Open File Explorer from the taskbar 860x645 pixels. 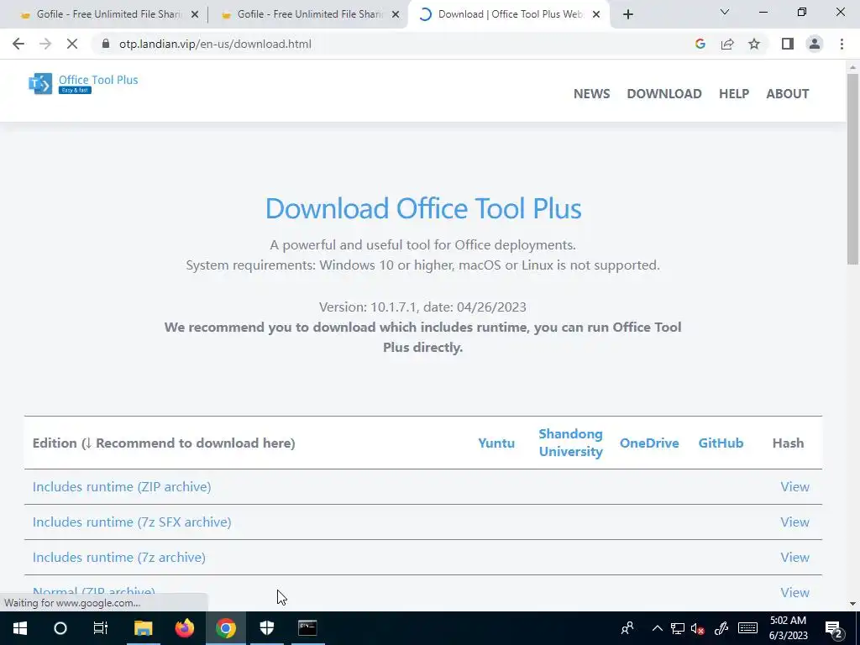coord(143,628)
